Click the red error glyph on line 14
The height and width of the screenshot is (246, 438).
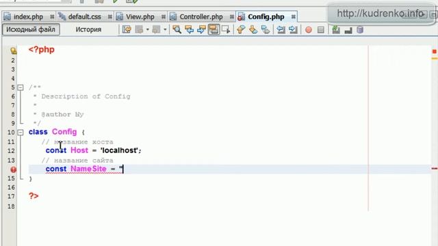pos(14,169)
